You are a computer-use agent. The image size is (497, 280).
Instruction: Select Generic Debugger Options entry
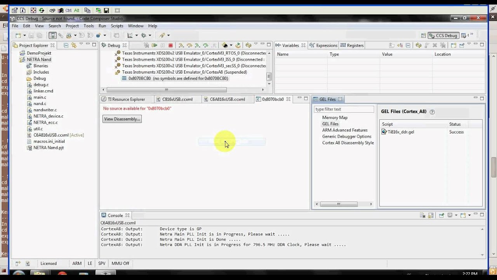[347, 136]
